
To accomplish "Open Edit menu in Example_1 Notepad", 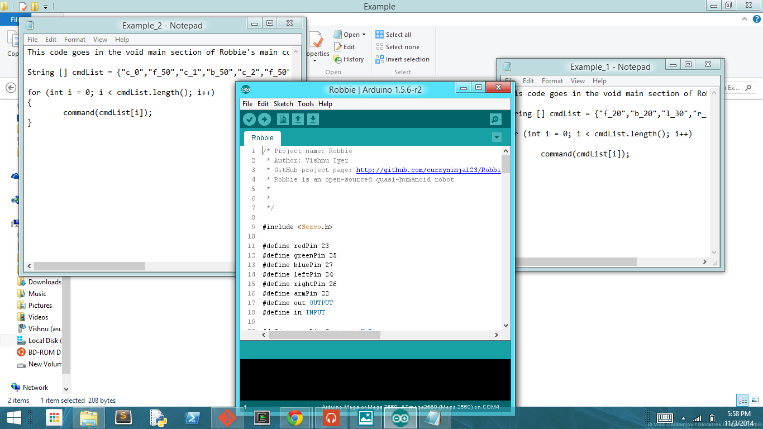I will click(528, 81).
